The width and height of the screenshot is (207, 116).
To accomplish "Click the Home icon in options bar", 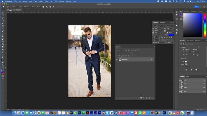I will pos(4,7).
